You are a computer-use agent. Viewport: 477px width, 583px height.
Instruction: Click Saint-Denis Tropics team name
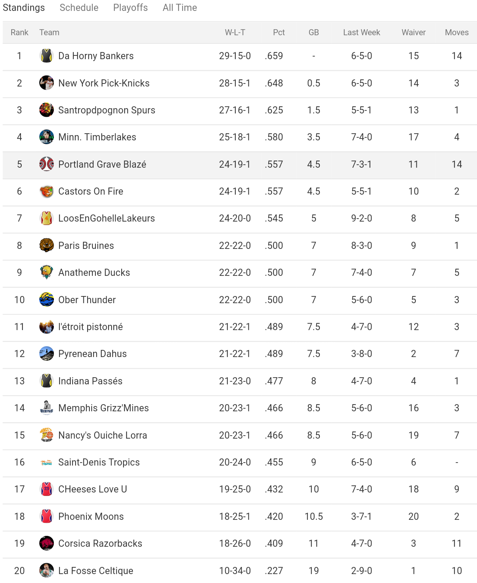99,462
